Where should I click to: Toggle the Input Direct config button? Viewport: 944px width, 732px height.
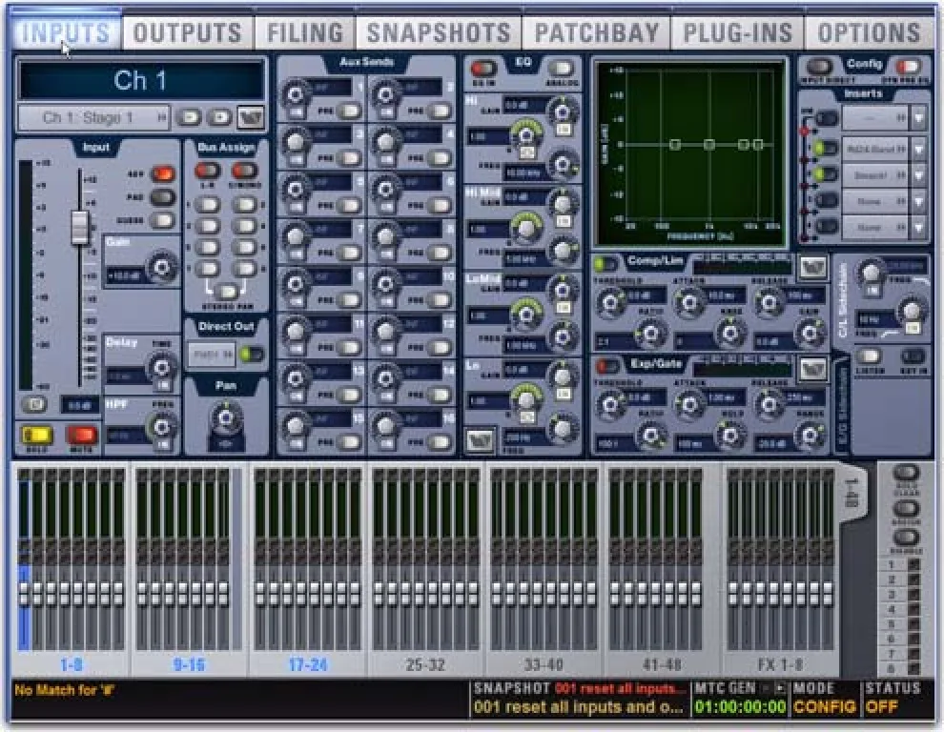819,67
